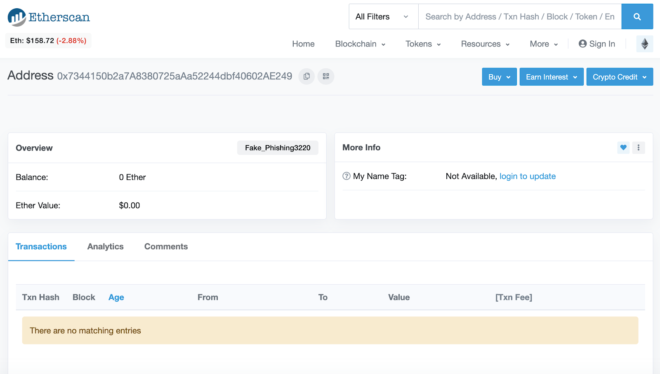The height and width of the screenshot is (374, 660).
Task: Switch to the Analytics tab
Action: tap(105, 246)
